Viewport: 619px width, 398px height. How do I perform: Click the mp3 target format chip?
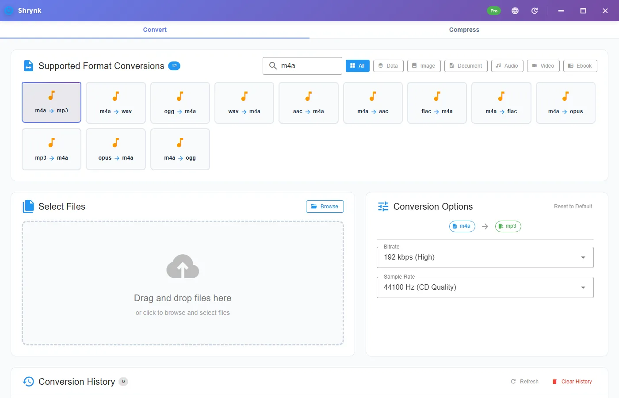tap(508, 226)
